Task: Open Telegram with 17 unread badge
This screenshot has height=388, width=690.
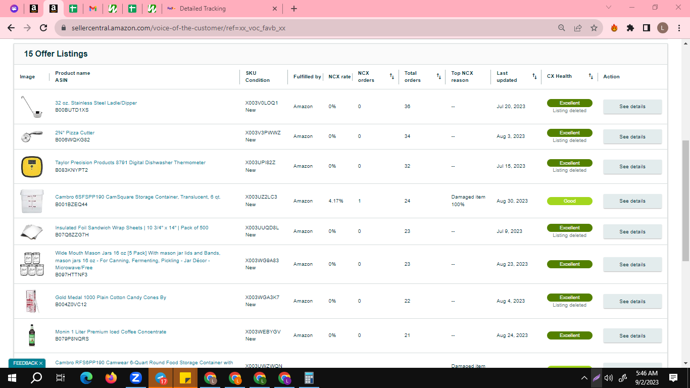Action: [161, 378]
